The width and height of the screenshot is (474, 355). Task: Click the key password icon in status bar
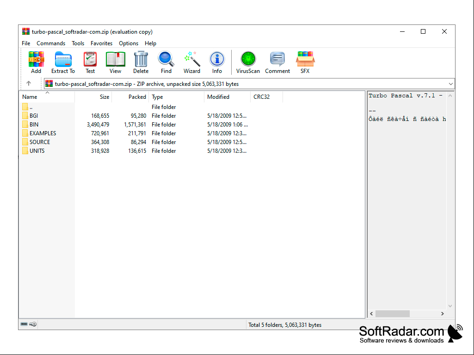pyautogui.click(x=33, y=324)
